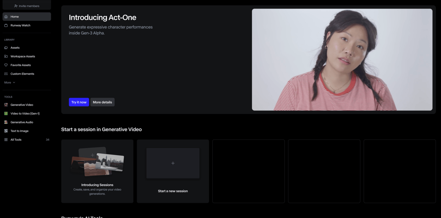Screen dimensions: 441x218
Task: Start a new session
Action: coord(173,171)
